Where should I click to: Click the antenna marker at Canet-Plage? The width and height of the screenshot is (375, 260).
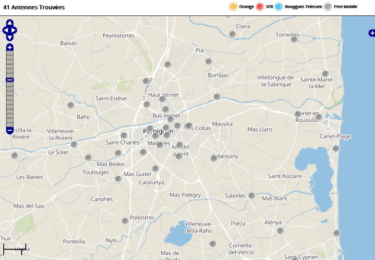pyautogui.click(x=336, y=149)
